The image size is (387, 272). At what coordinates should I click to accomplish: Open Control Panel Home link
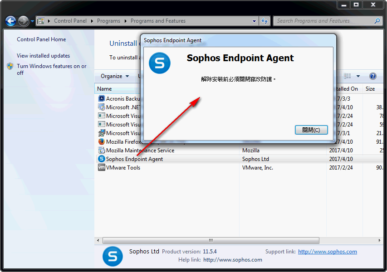tap(41, 39)
